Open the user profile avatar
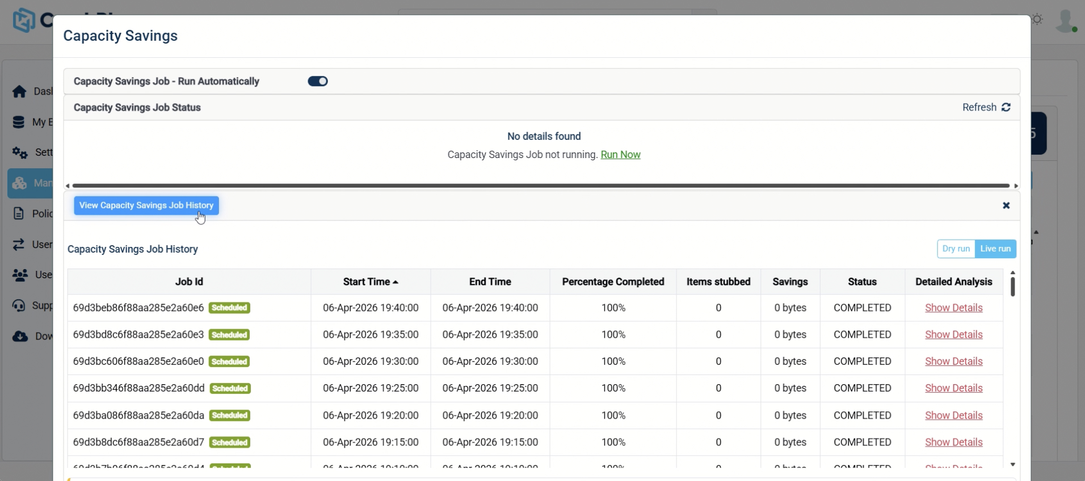 [x=1066, y=21]
